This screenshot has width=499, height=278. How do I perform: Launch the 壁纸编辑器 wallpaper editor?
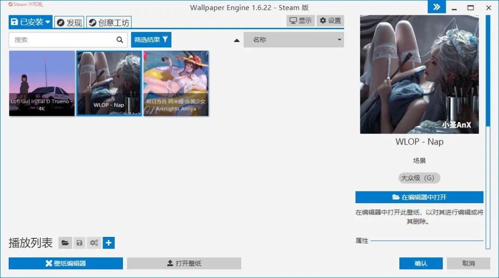[66, 263]
